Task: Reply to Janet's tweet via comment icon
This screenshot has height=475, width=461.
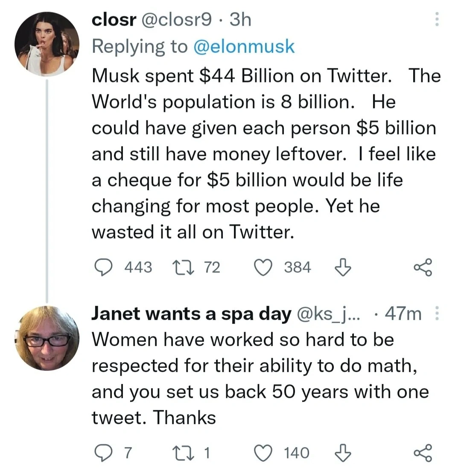Action: (102, 453)
